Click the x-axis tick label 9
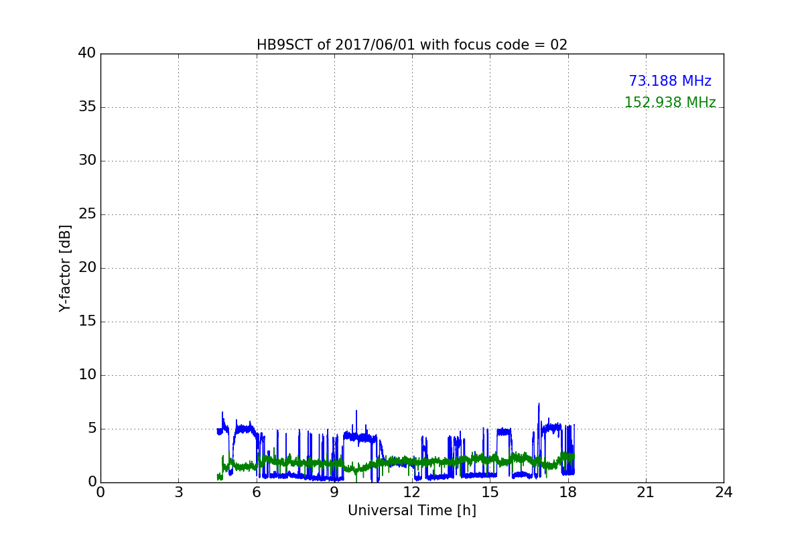The width and height of the screenshot is (804, 536). pyautogui.click(x=334, y=492)
